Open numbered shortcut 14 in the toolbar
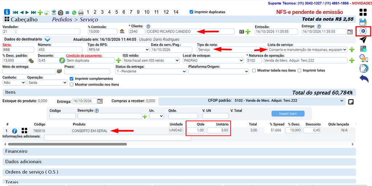This screenshot has height=186, width=372. click(x=176, y=12)
